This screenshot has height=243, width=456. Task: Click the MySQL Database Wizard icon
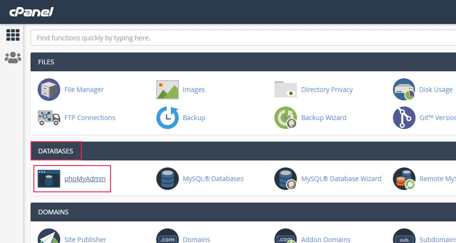click(x=286, y=179)
